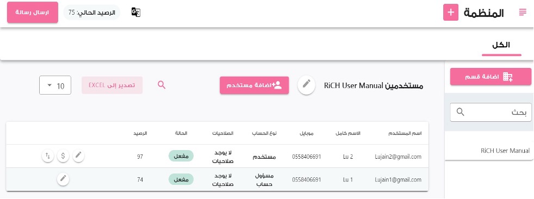The height and width of the screenshot is (199, 534).
Task: Focus the بحث search input field
Action: click(x=490, y=112)
